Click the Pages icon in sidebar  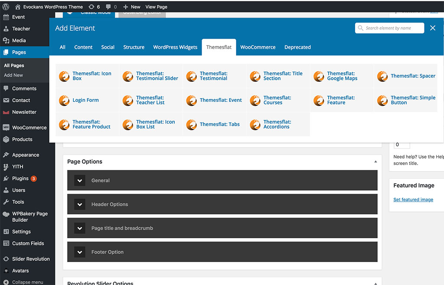coord(6,52)
